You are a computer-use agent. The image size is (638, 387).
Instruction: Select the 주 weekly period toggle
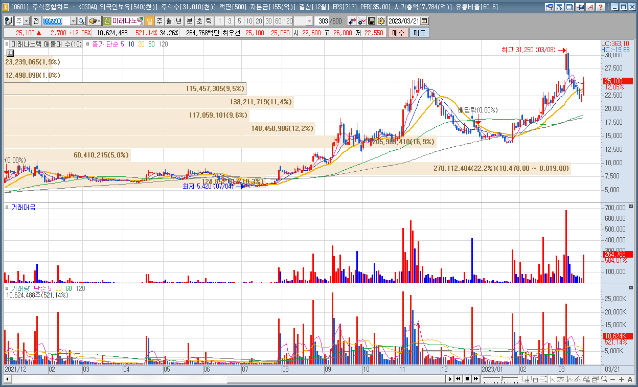159,21
